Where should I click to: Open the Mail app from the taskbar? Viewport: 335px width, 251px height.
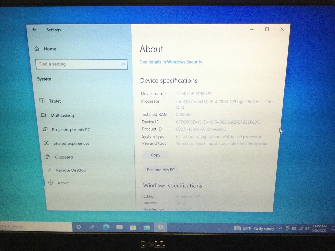pyautogui.click(x=147, y=228)
